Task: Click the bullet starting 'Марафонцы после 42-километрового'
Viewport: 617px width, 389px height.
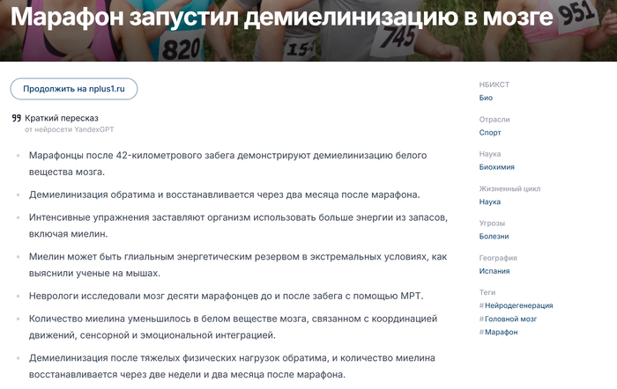Action: tap(227, 164)
